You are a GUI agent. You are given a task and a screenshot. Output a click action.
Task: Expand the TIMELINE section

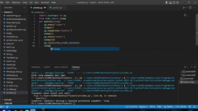coord(8,103)
